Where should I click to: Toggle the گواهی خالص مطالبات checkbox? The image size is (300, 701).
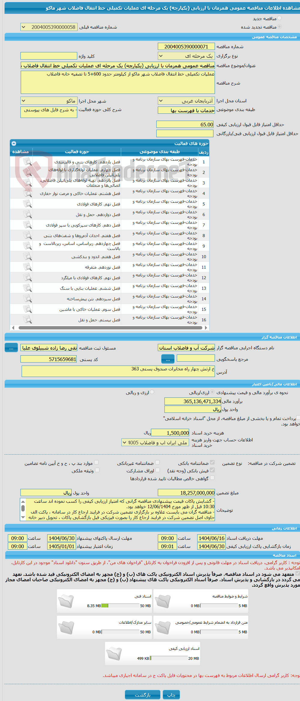(212, 478)
